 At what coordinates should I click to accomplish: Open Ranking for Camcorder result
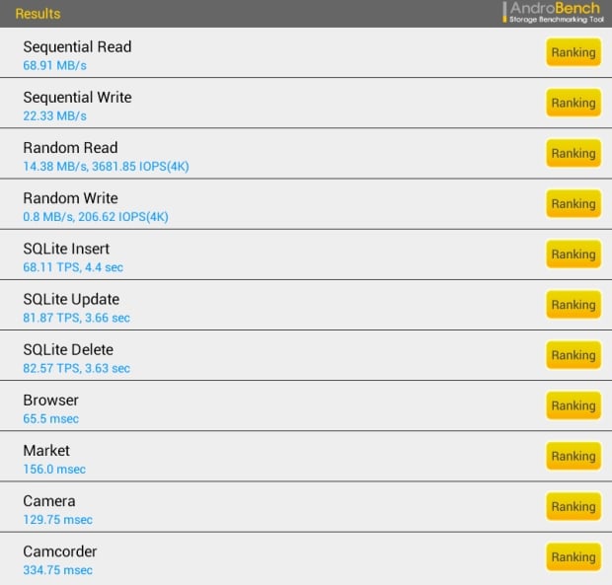pos(573,557)
